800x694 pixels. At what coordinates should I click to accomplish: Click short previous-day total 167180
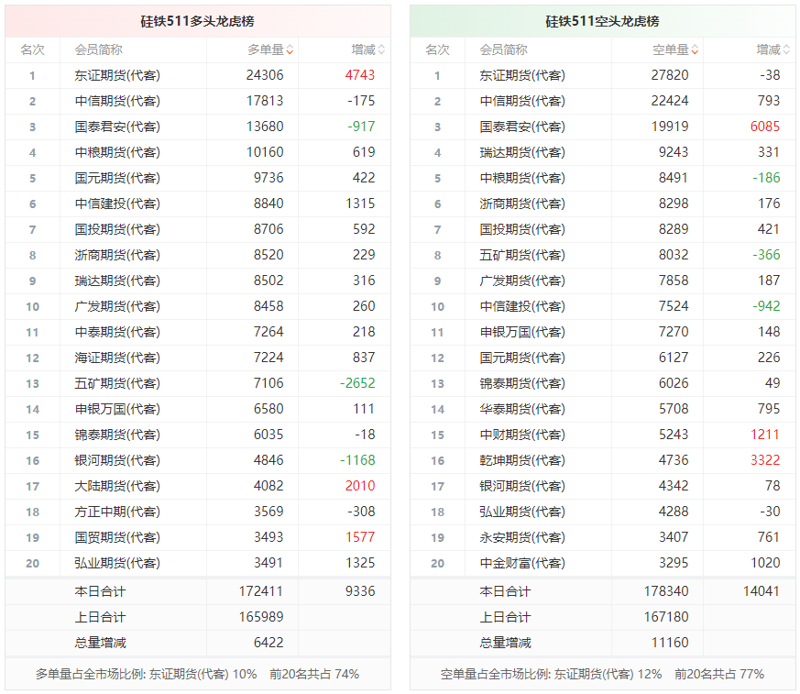click(x=666, y=617)
